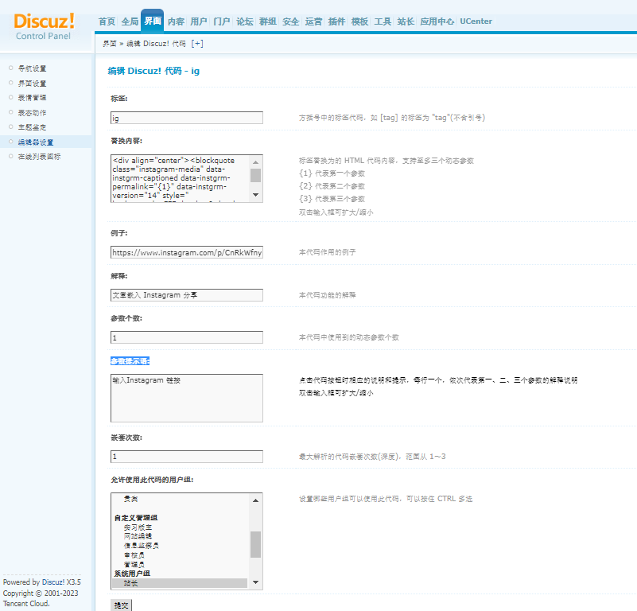Select 网站编辑 in the user group list
The image size is (637, 611).
(138, 536)
